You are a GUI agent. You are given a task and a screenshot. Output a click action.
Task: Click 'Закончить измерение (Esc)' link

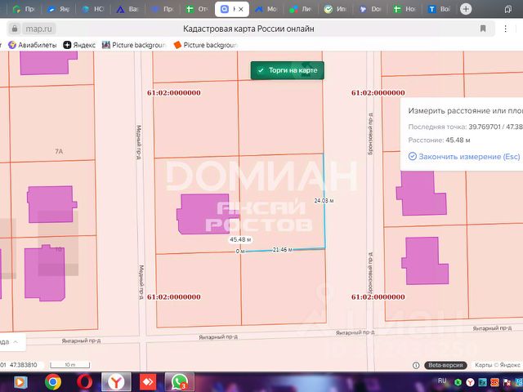pyautogui.click(x=464, y=156)
